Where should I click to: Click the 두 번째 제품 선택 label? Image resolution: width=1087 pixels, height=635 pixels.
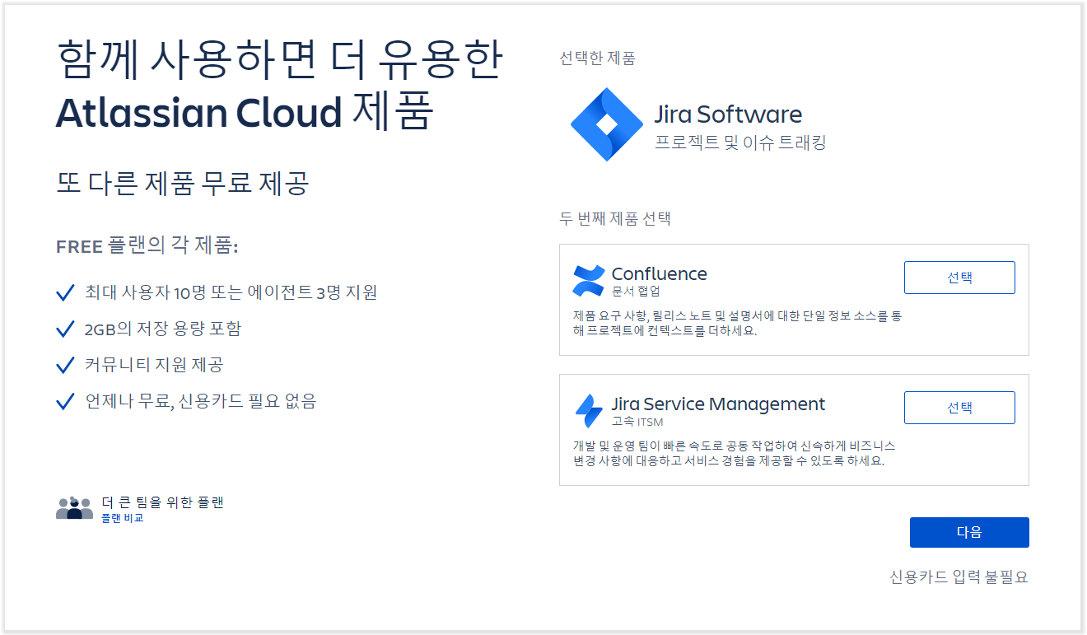615,218
